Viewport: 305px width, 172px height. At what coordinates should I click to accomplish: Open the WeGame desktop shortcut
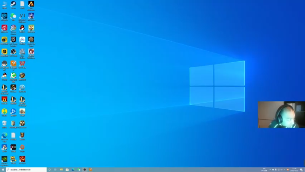click(13, 88)
